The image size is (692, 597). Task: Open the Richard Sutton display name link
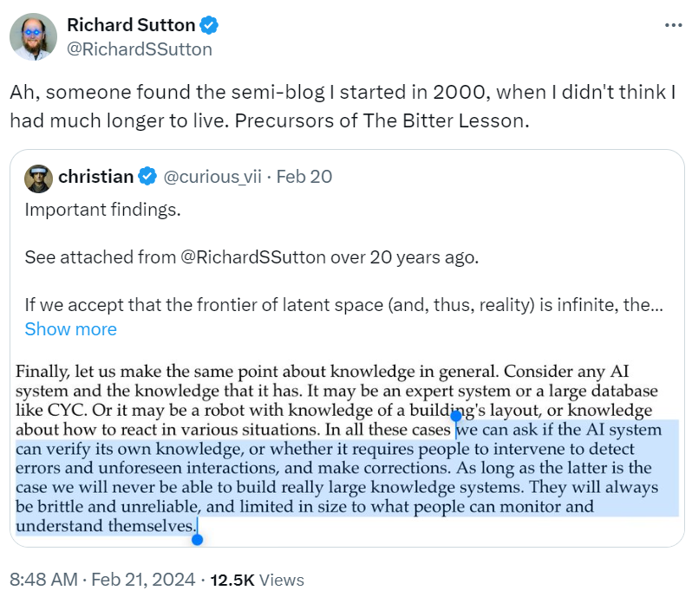click(x=131, y=25)
